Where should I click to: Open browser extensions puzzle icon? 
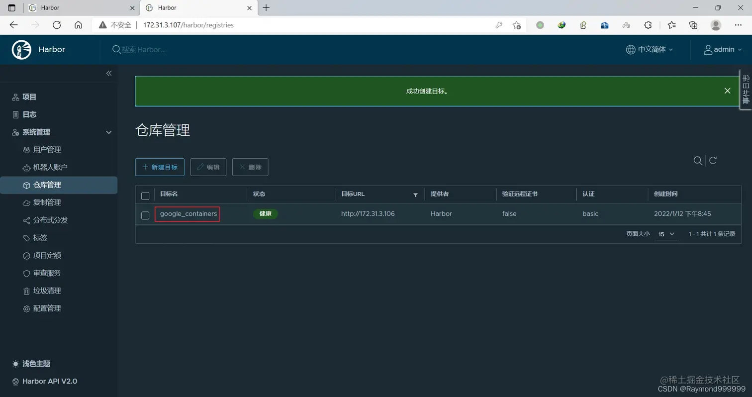(x=648, y=25)
